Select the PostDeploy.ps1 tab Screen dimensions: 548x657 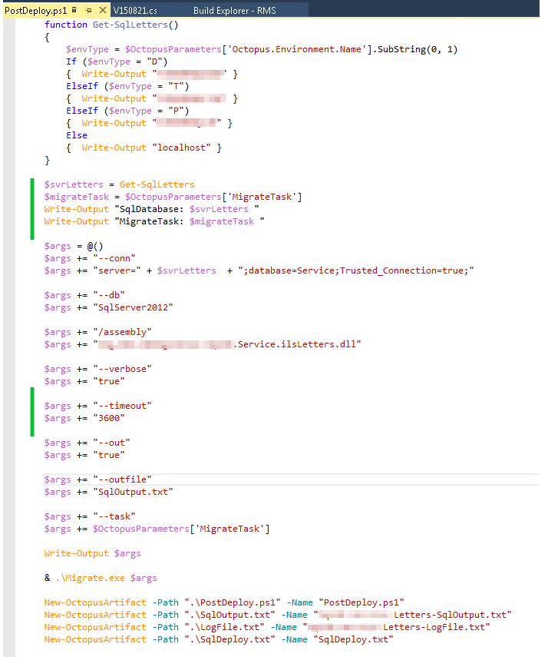[x=35, y=9]
